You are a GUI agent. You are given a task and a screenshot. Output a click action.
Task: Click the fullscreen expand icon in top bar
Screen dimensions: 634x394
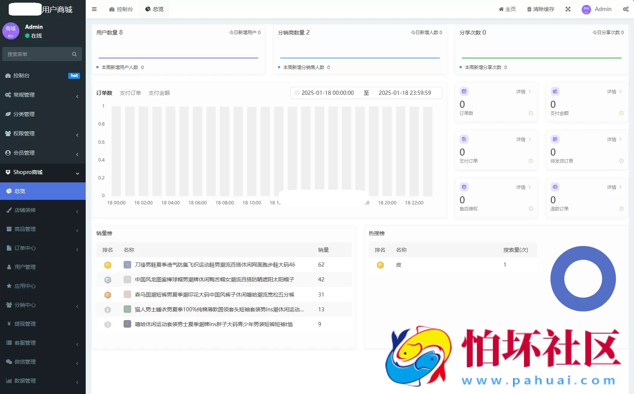point(568,9)
